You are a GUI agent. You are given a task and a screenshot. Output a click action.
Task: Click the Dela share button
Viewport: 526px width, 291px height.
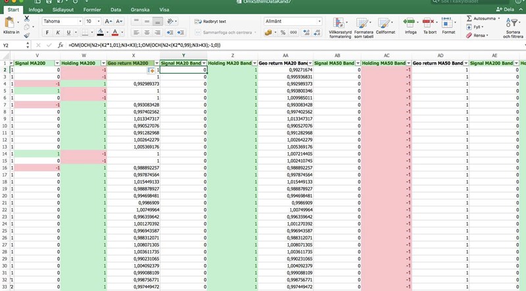point(504,11)
